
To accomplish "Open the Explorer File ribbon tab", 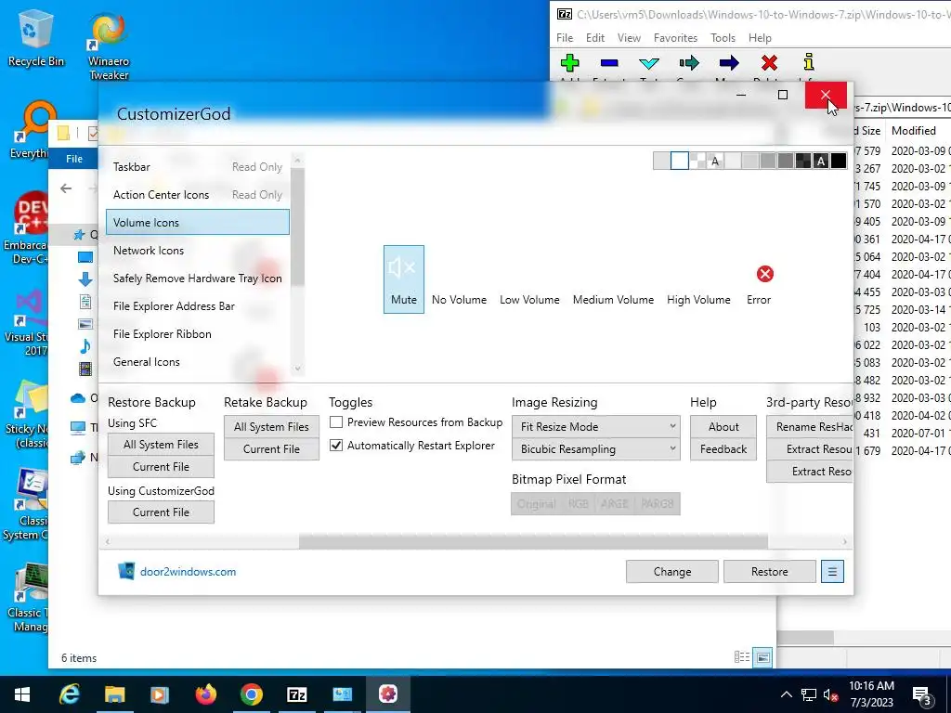I will [x=74, y=158].
